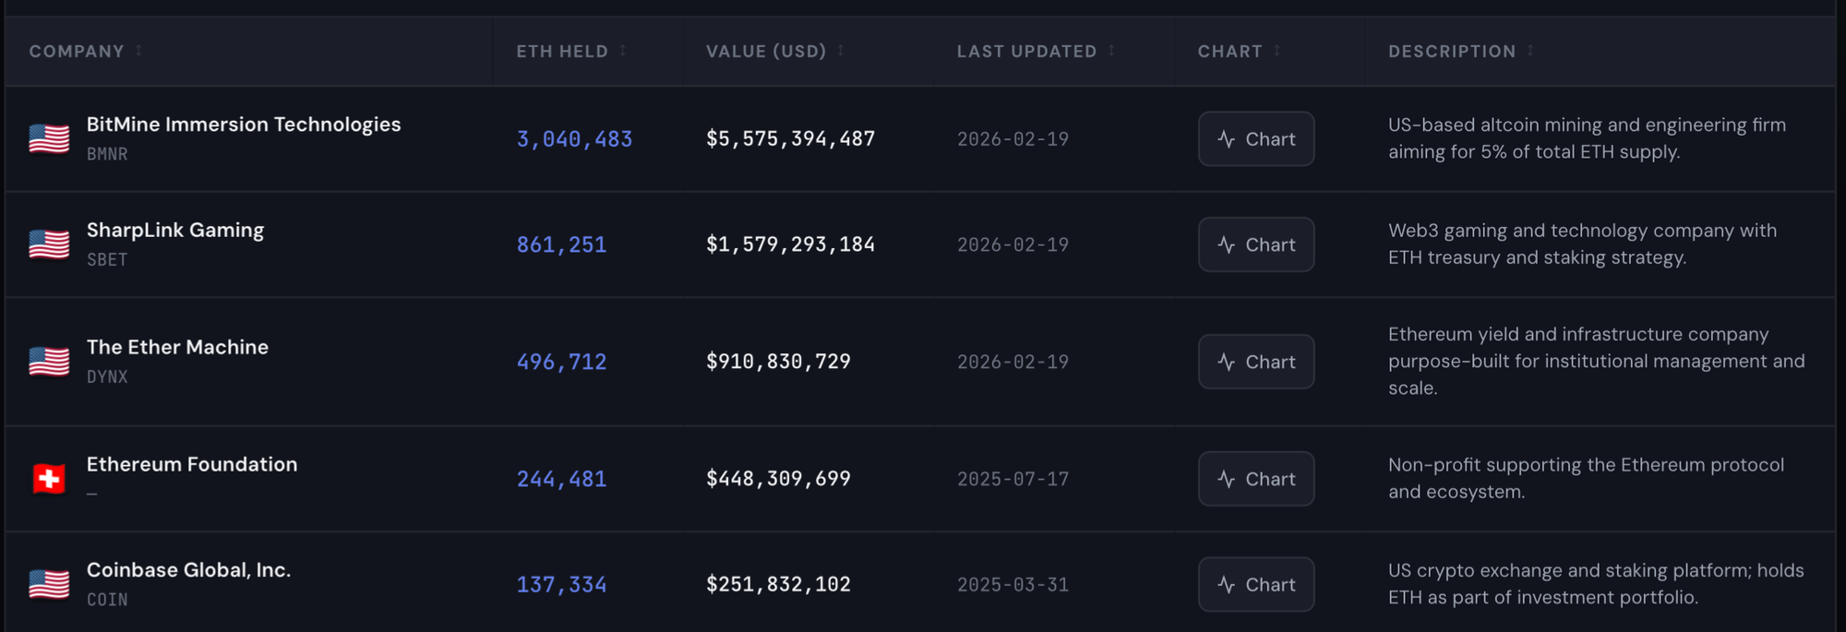Image resolution: width=1846 pixels, height=632 pixels.
Task: Click the sort arrow next to ETH HELD
Action: tap(623, 51)
